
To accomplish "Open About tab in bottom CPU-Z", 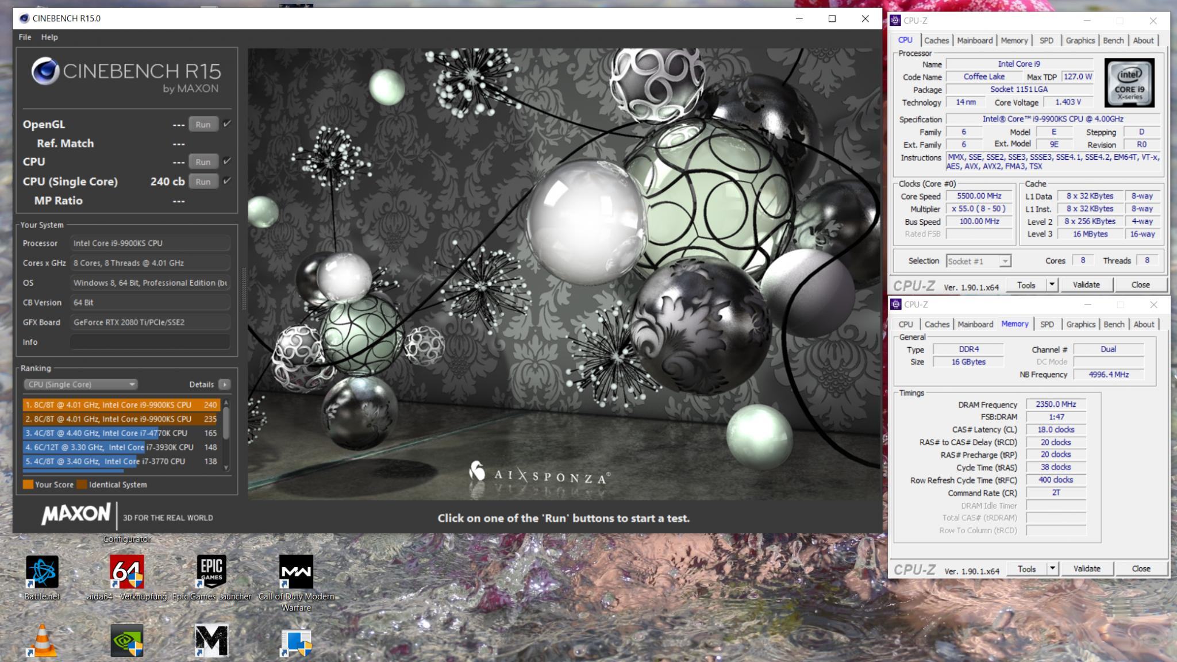I will point(1144,324).
